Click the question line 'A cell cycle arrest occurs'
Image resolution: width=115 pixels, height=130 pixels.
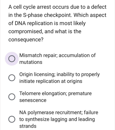pos(39,7)
